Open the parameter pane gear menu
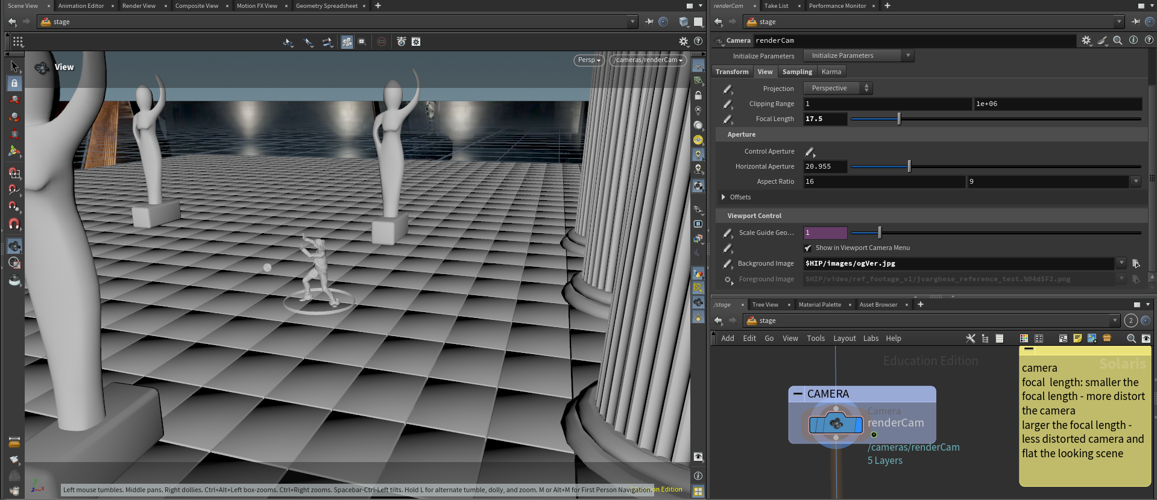The height and width of the screenshot is (500, 1157). [1086, 40]
